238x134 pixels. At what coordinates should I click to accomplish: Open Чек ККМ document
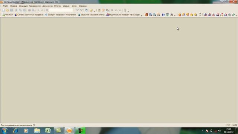pos(8,15)
